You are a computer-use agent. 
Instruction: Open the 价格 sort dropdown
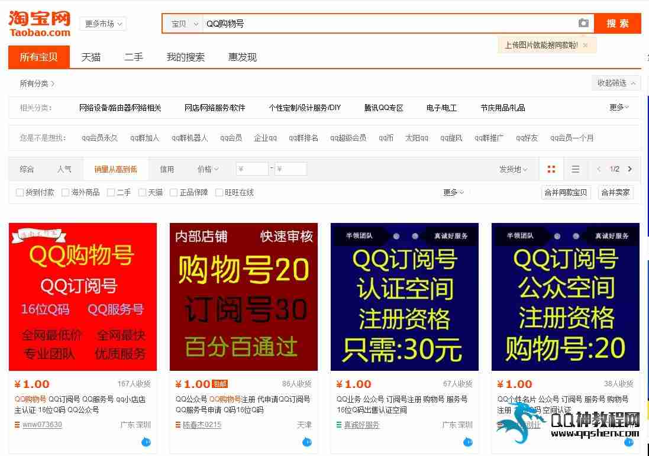click(208, 169)
